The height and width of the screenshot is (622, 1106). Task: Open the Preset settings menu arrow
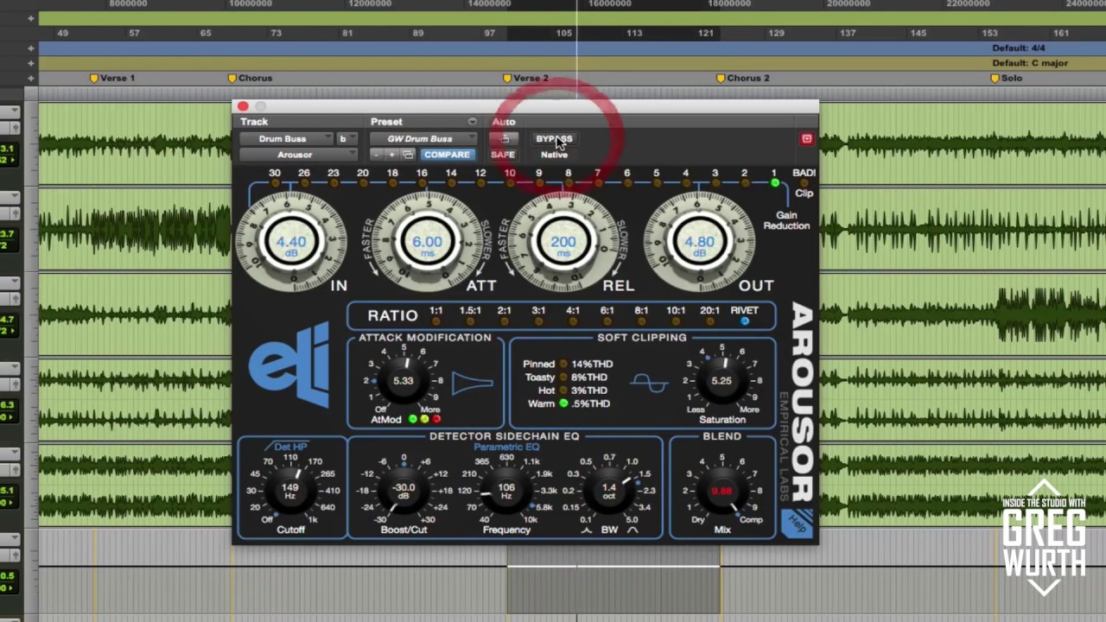(x=472, y=122)
